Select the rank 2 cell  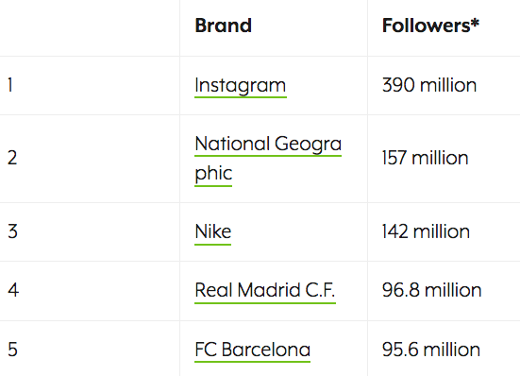point(90,159)
